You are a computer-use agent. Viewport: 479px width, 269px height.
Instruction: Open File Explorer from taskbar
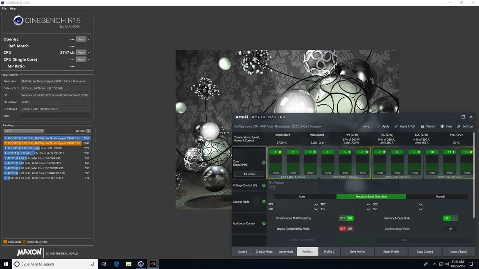[129, 264]
